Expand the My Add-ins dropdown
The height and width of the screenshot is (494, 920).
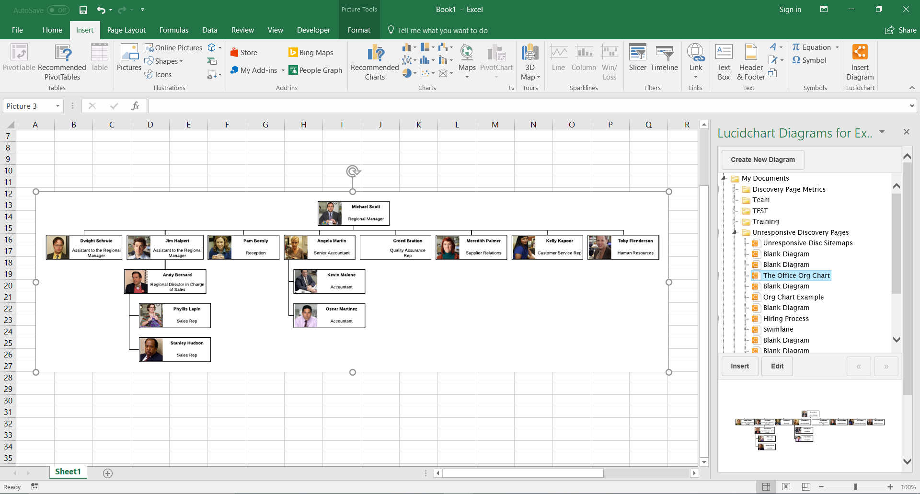[283, 70]
